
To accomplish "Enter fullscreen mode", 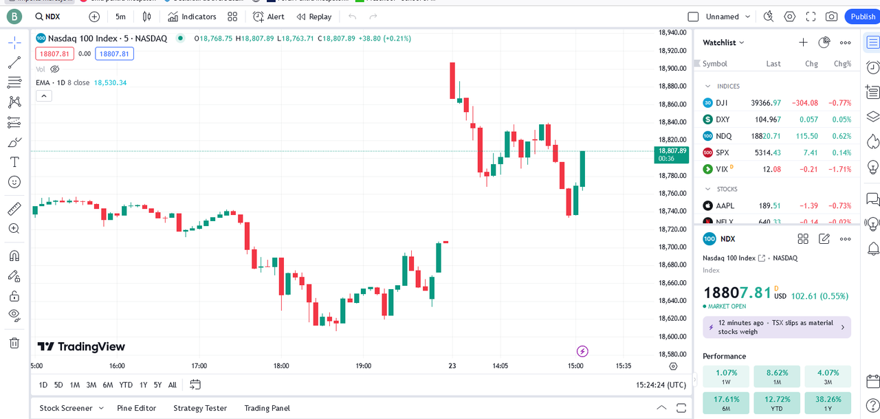I will pos(811,16).
